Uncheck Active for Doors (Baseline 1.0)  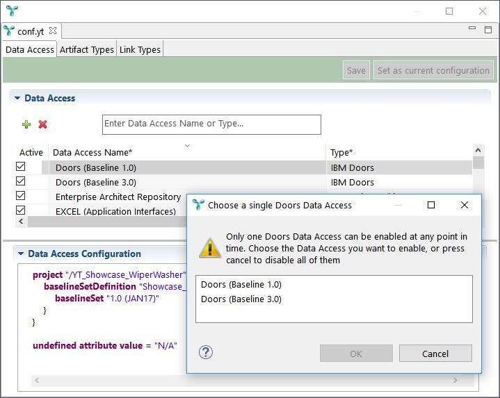pyautogui.click(x=21, y=167)
